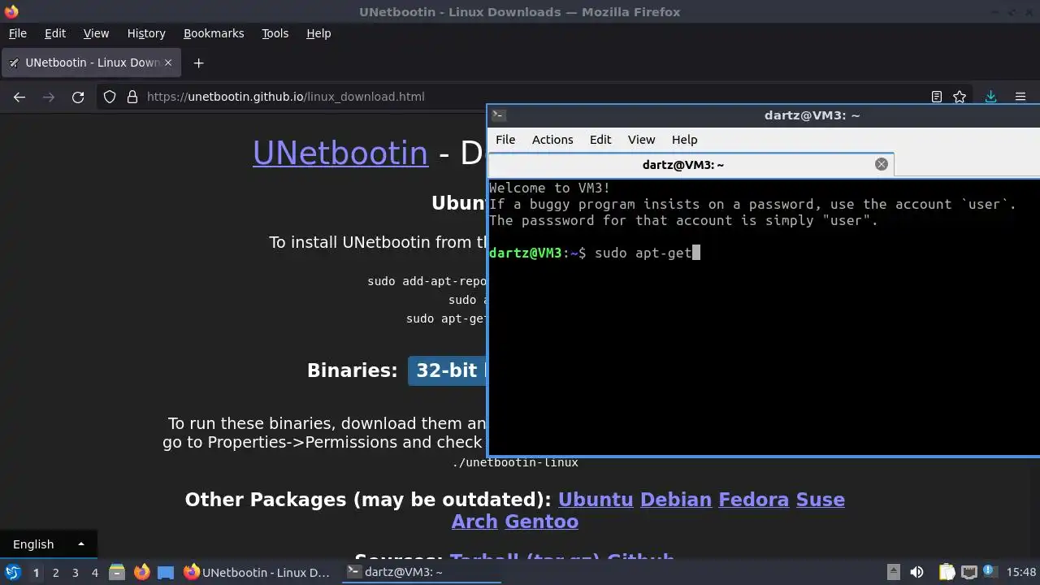This screenshot has width=1040, height=585.
Task: Open the Firefox View menu
Action: pos(96,33)
